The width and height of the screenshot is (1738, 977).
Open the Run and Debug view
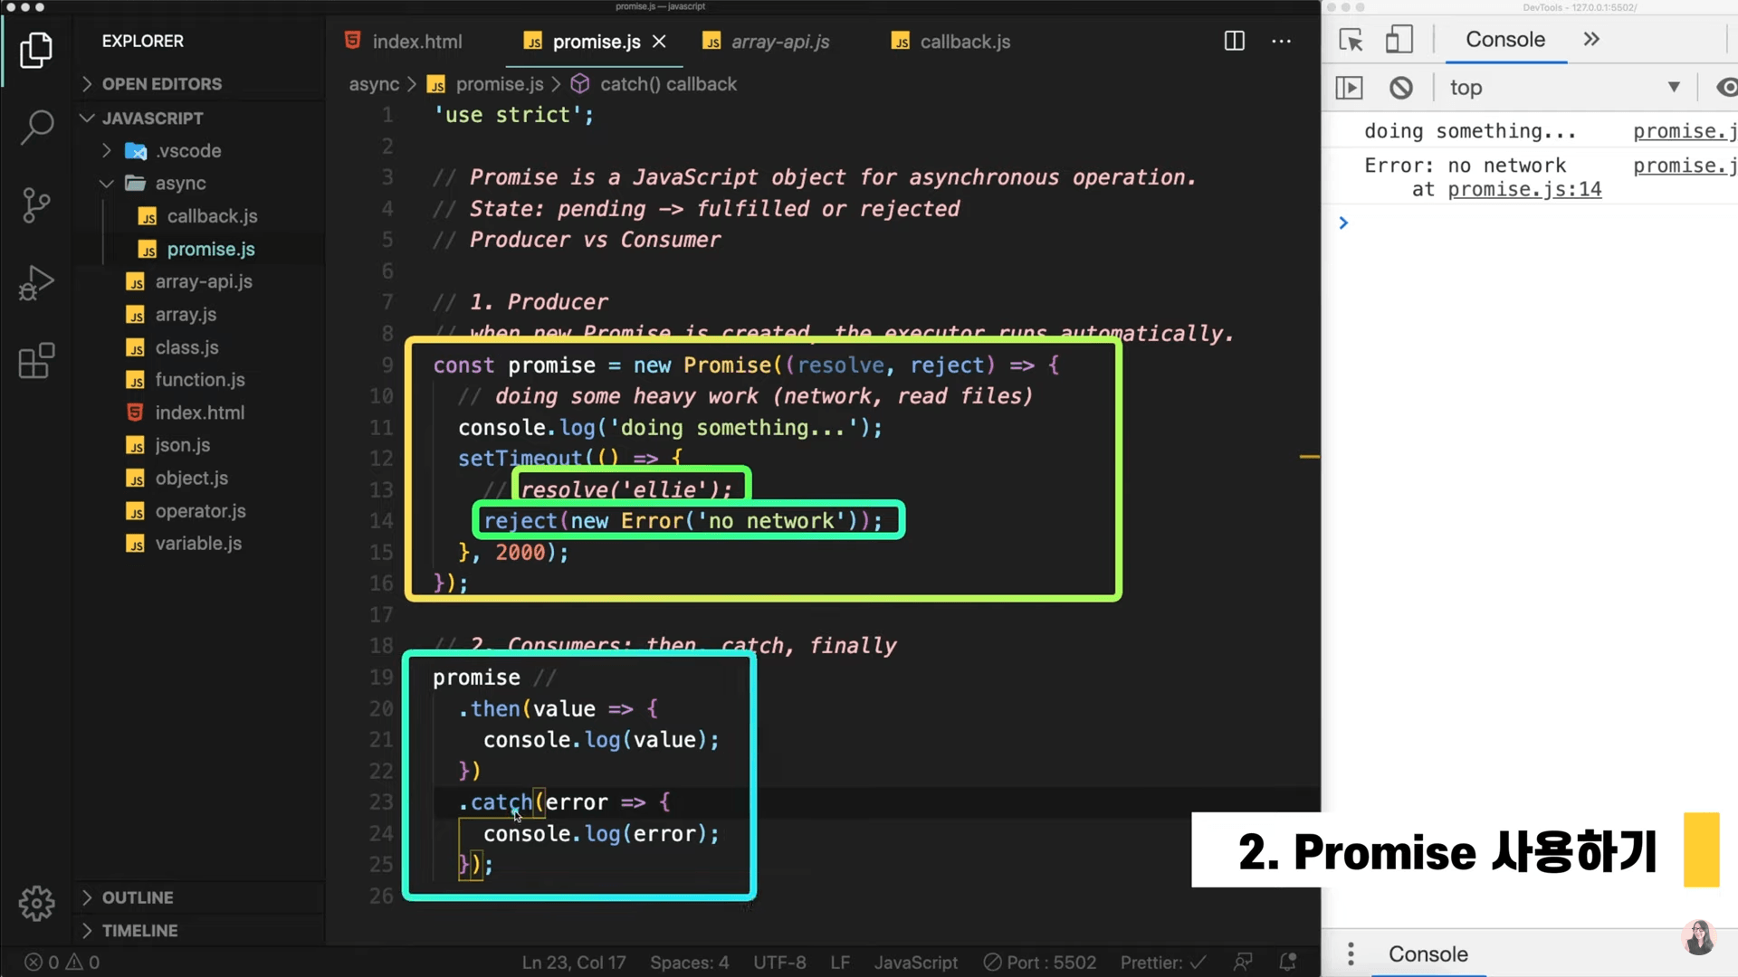pos(36,283)
